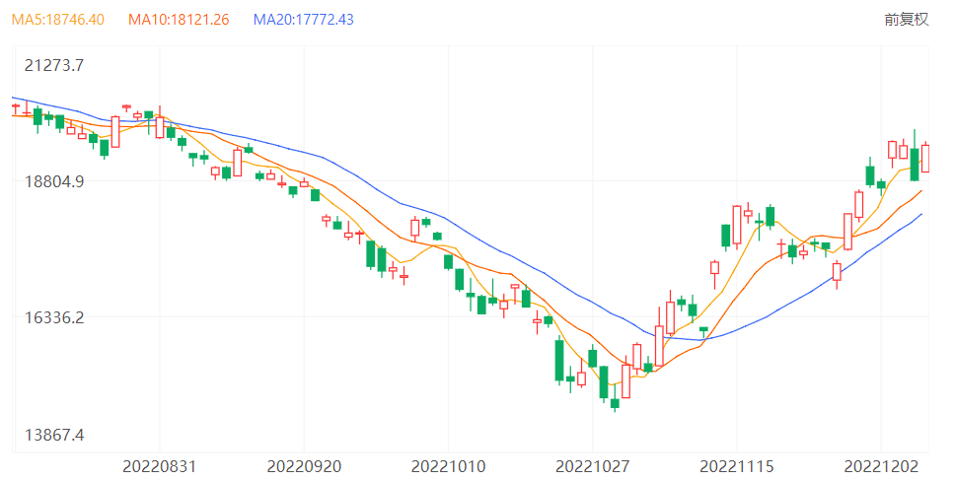This screenshot has height=481, width=954.
Task: Click the 18804.9 price axis label
Action: point(53,181)
